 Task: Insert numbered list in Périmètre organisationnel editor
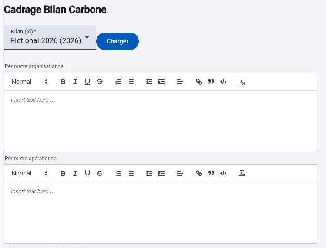point(118,82)
